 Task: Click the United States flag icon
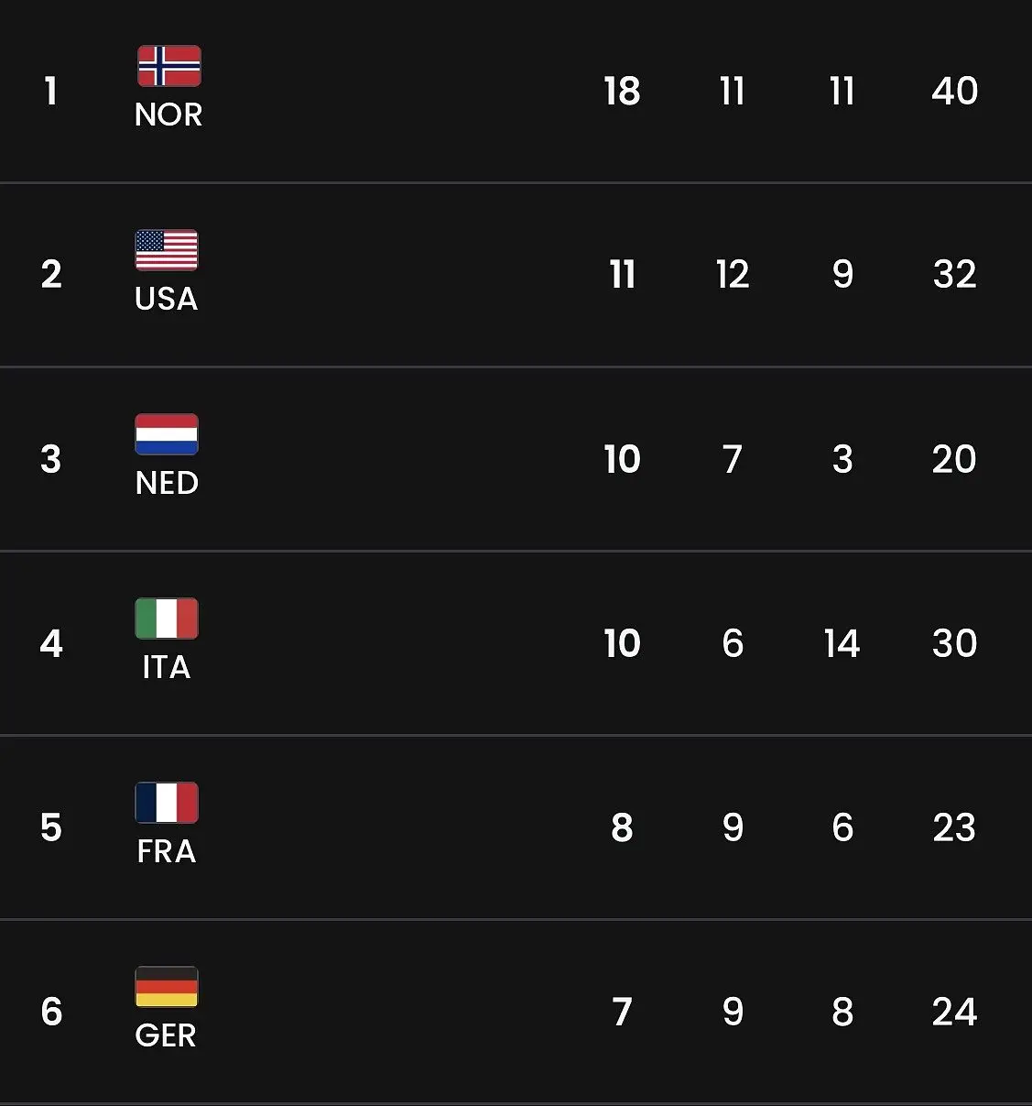(167, 250)
